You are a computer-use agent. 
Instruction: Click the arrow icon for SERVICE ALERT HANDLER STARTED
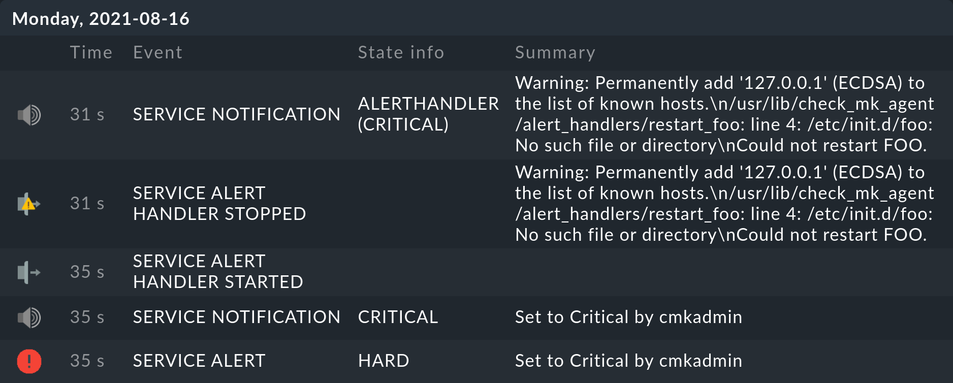coord(29,272)
